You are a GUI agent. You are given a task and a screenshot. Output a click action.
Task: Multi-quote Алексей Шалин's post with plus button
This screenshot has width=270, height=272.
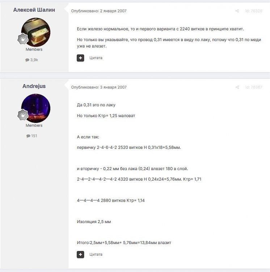(80, 58)
